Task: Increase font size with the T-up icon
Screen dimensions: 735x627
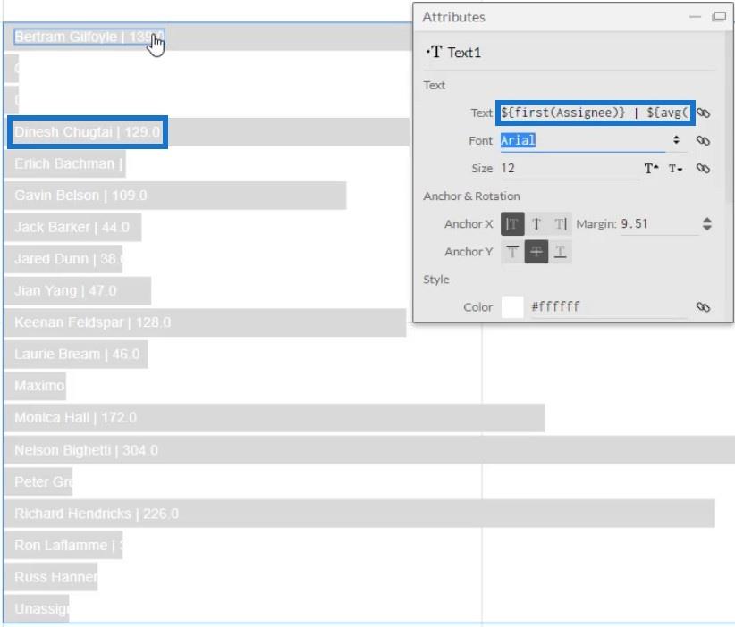Action: tap(651, 169)
